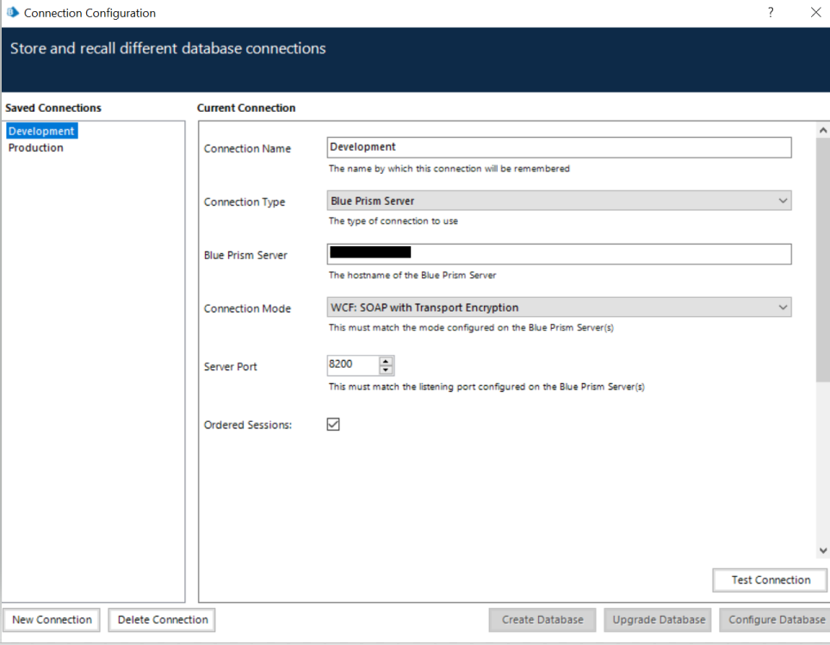Close the Connection Configuration dialog

[815, 13]
